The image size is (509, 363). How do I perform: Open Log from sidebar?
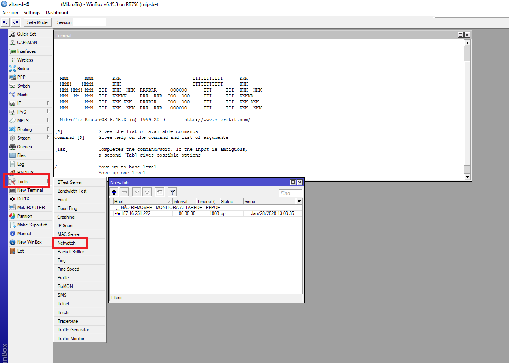pos(30,164)
